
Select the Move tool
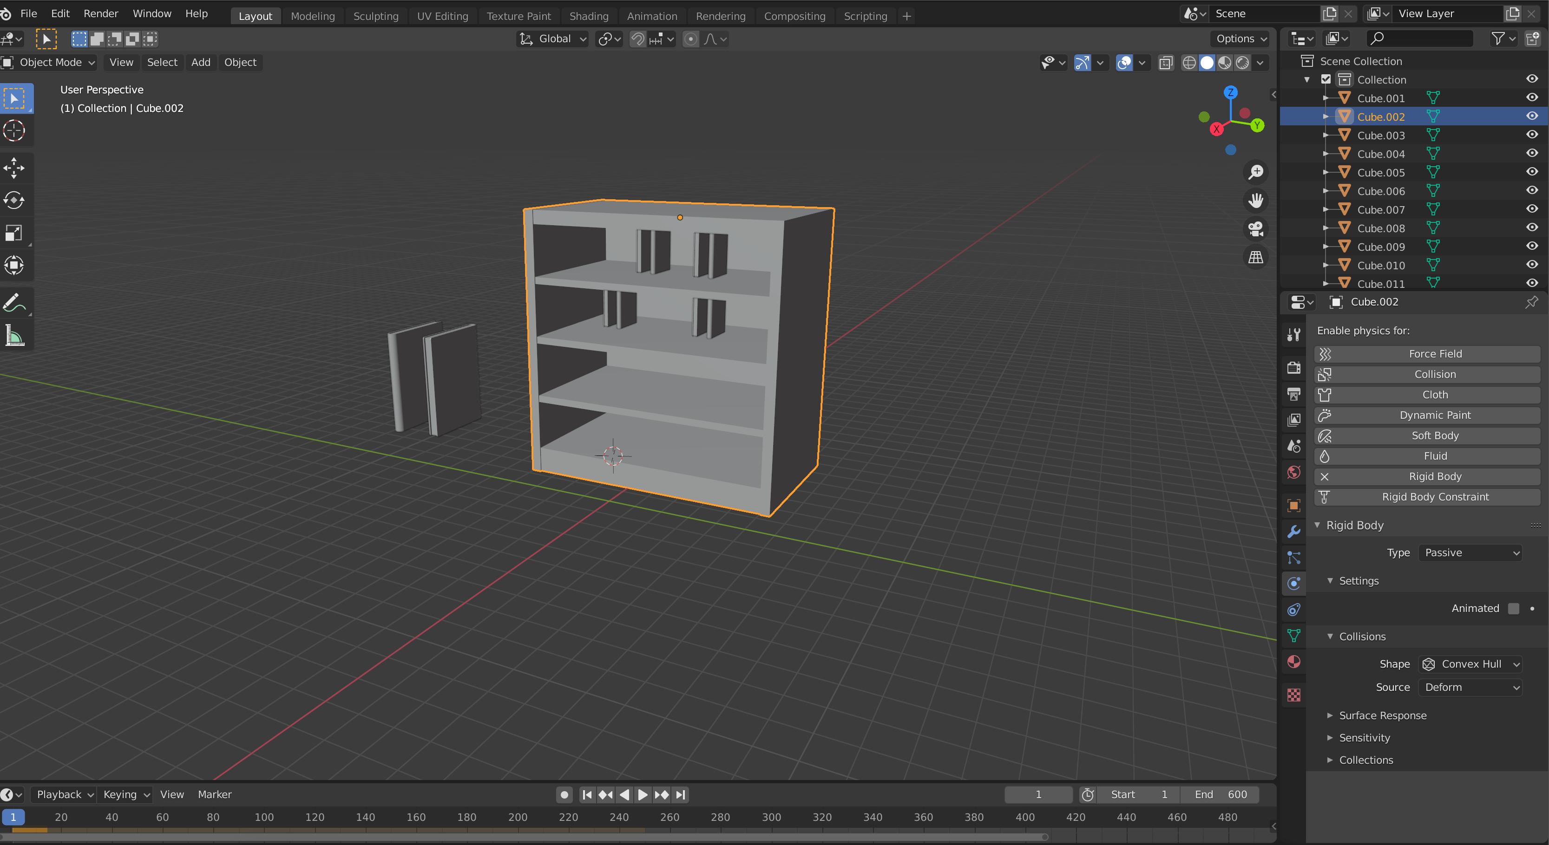coord(14,168)
